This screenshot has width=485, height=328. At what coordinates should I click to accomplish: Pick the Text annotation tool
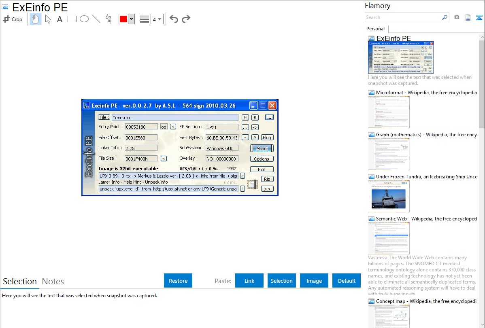pos(60,19)
